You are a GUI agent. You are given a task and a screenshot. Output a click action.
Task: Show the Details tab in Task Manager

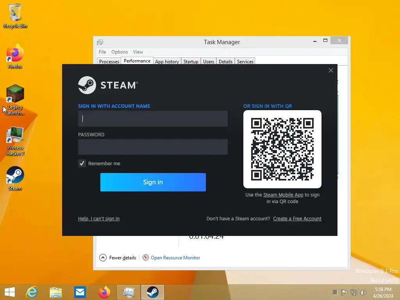[225, 61]
